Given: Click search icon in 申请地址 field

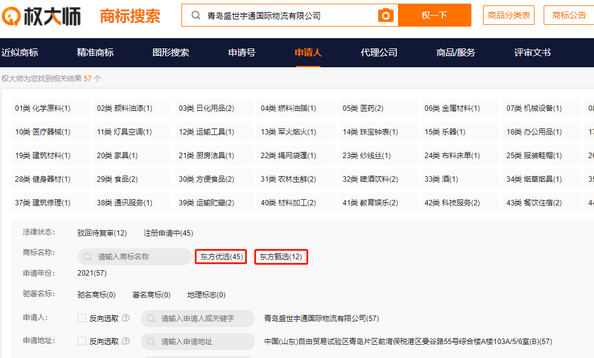Looking at the screenshot, I should 150,342.
